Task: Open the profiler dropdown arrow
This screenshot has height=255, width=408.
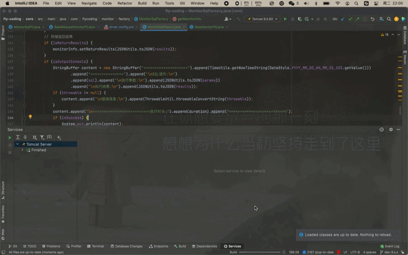Action: click(312, 19)
